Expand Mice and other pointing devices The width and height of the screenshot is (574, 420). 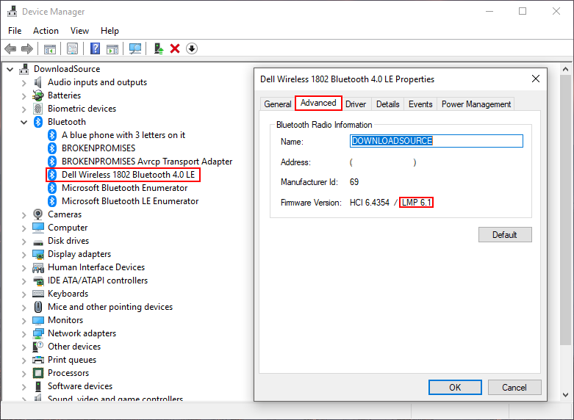(24, 308)
